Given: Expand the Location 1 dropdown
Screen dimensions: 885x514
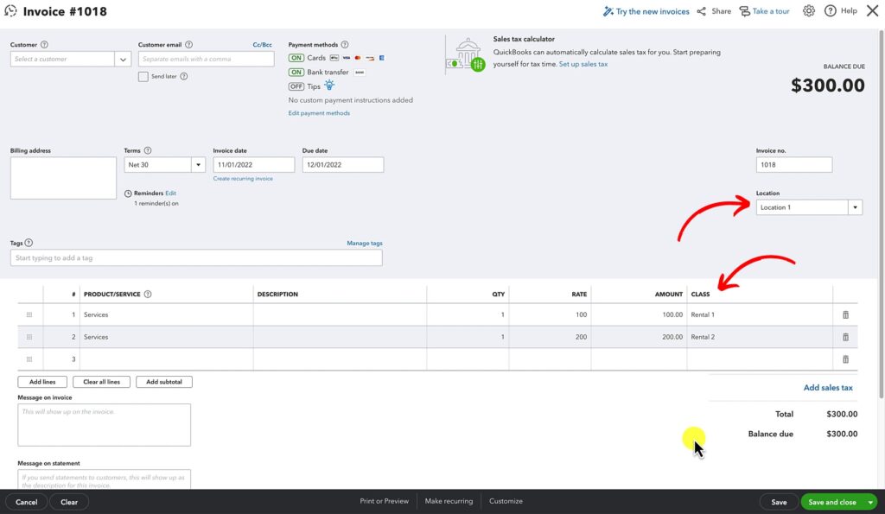Looking at the screenshot, I should 854,206.
